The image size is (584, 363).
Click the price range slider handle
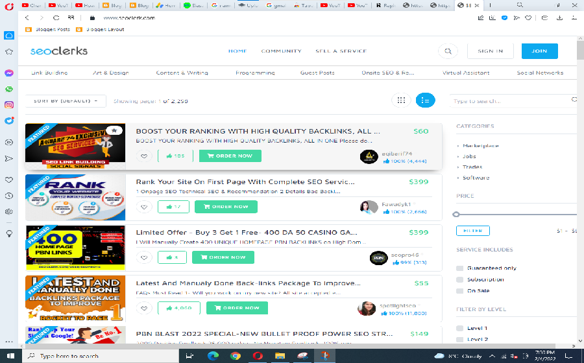456,214
